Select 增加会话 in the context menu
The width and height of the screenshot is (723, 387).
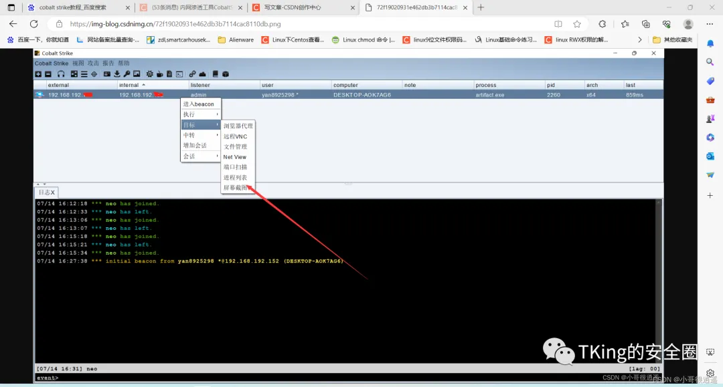pos(201,146)
